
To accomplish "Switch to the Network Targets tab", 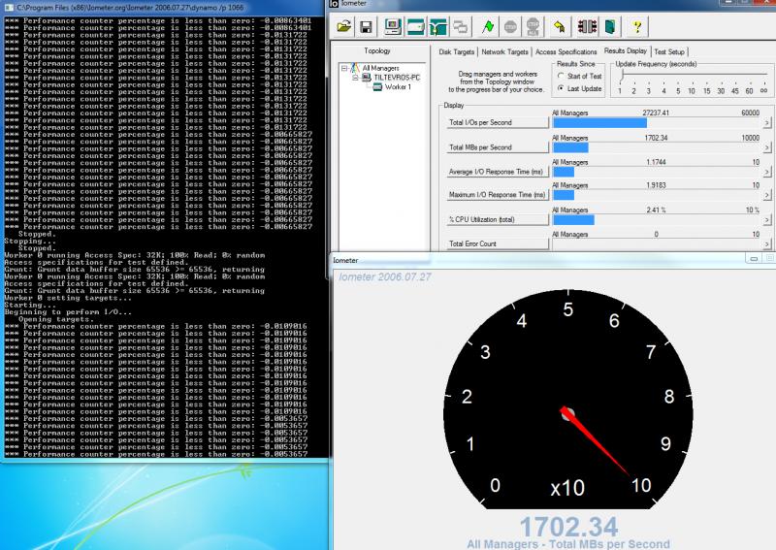I will pyautogui.click(x=504, y=51).
